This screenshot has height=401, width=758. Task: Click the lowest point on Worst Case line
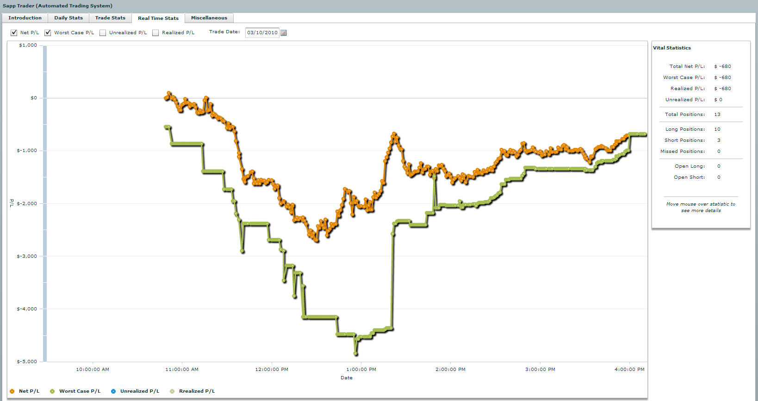point(355,354)
